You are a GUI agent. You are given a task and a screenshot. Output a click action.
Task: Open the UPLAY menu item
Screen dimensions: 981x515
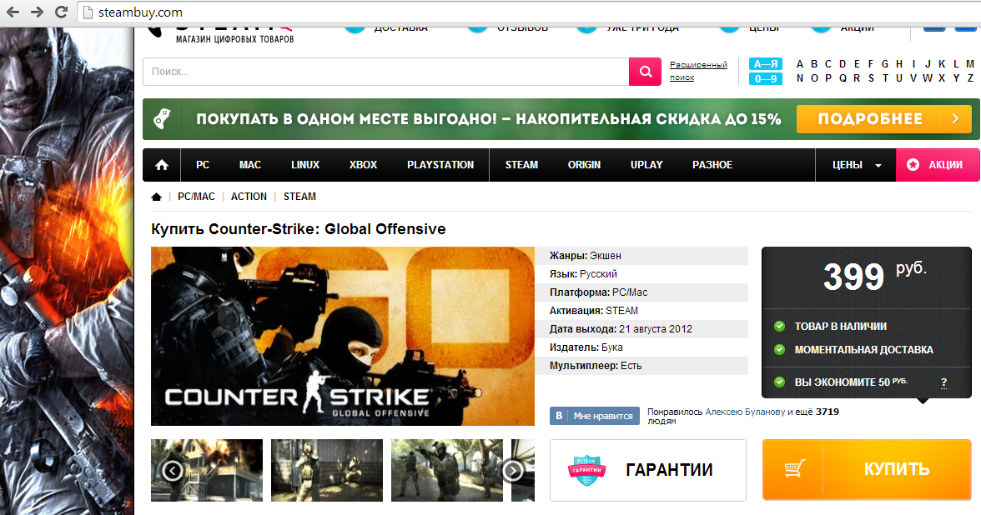click(646, 165)
